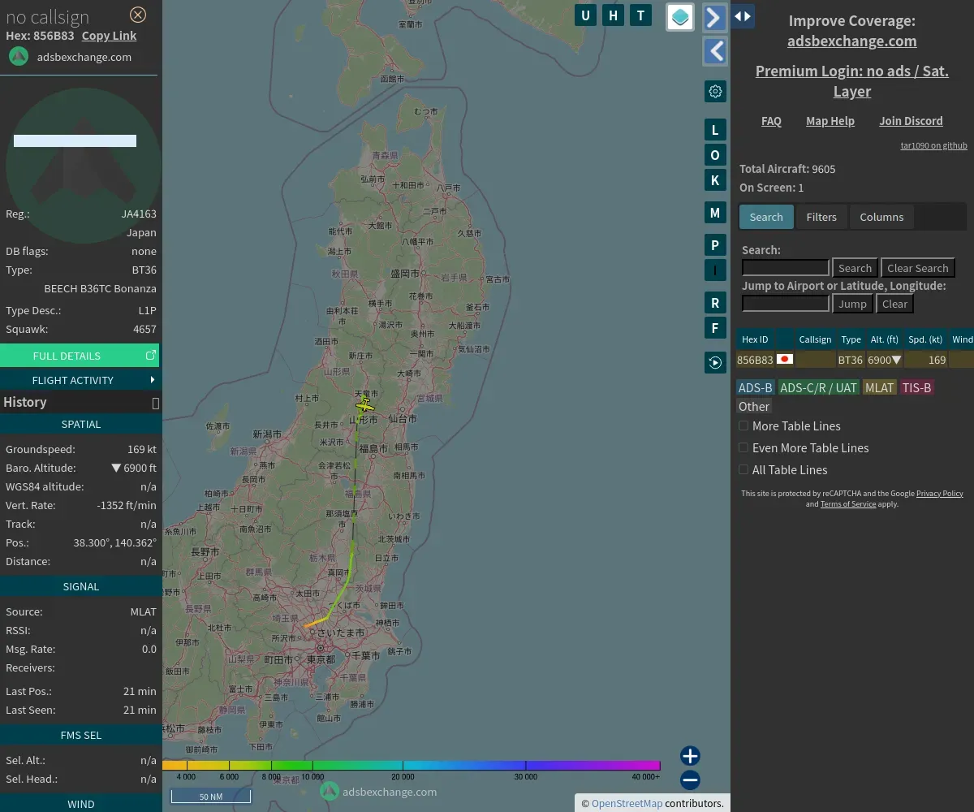
Task: Switch to the Filters tab
Action: (x=821, y=217)
